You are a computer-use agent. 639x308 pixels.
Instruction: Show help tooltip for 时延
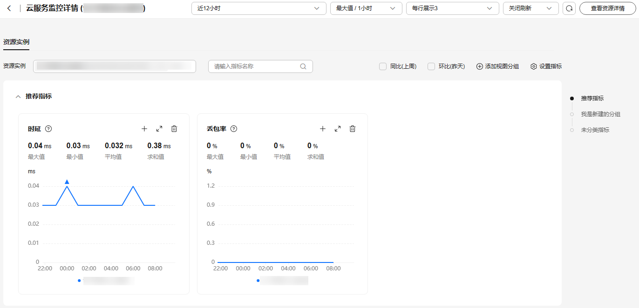pyautogui.click(x=48, y=129)
